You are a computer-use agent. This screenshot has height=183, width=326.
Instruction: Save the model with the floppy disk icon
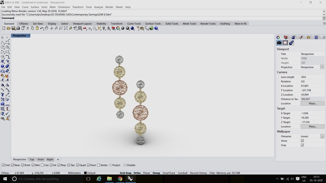pos(13,28)
